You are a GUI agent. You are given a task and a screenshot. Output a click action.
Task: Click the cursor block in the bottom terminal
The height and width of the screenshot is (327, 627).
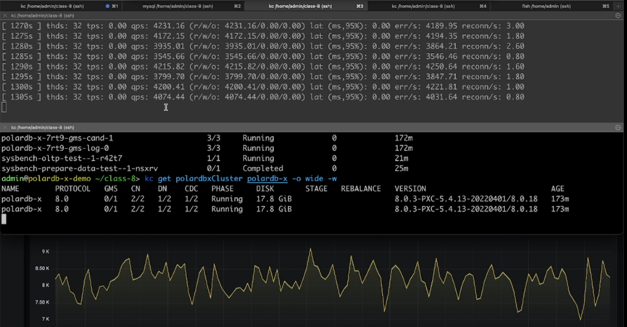[4, 220]
